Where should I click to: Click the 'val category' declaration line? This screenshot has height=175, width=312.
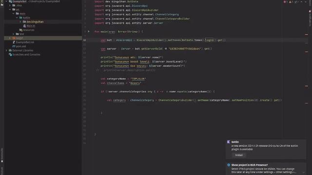[x=194, y=100]
